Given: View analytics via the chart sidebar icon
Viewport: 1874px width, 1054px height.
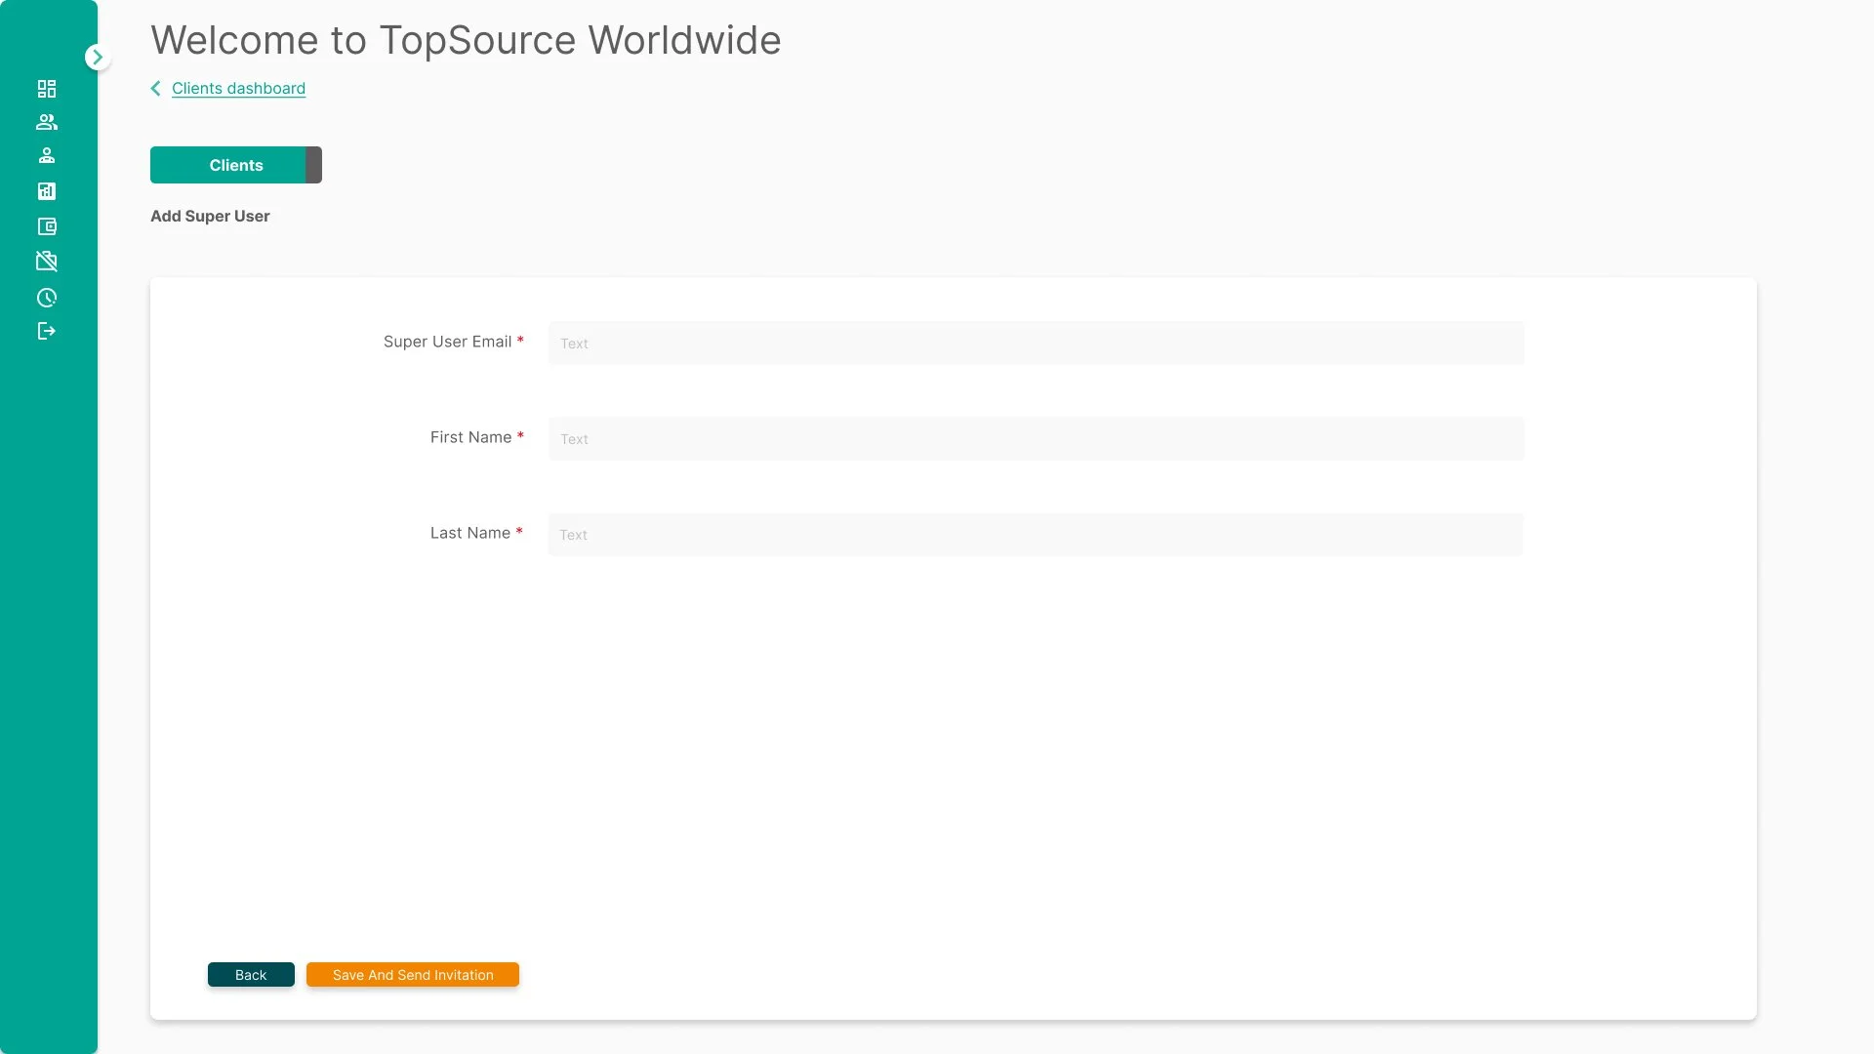Looking at the screenshot, I should (47, 191).
